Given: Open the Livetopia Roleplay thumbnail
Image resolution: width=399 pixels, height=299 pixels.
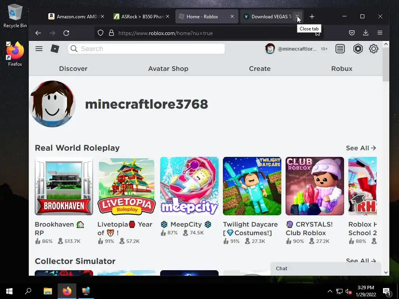Looking at the screenshot, I should 127,186.
